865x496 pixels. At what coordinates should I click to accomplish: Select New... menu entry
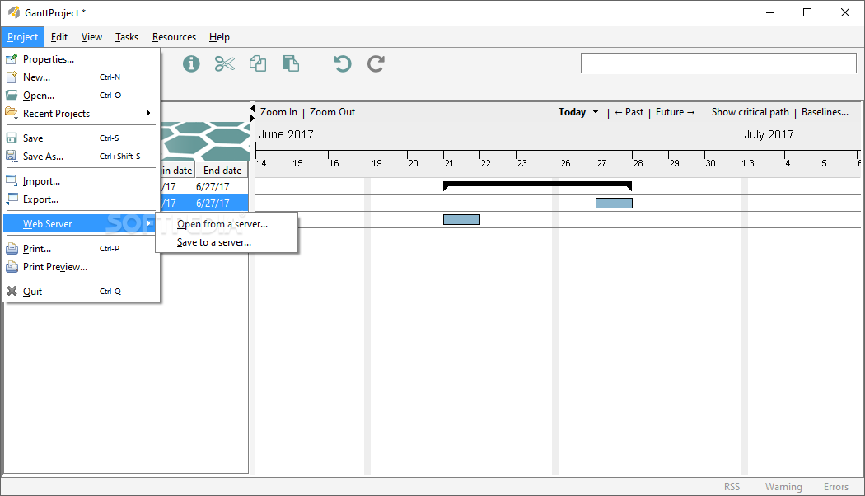(81, 77)
